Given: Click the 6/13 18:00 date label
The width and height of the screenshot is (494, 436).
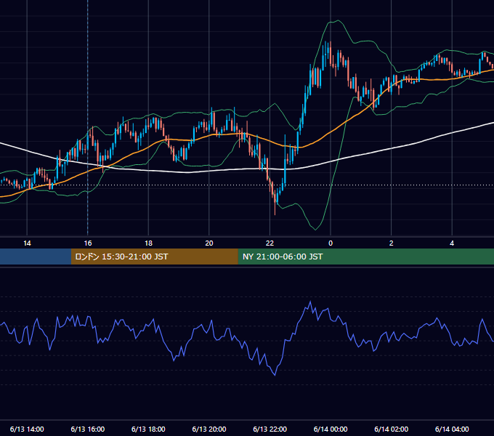Looking at the screenshot, I should [148, 429].
